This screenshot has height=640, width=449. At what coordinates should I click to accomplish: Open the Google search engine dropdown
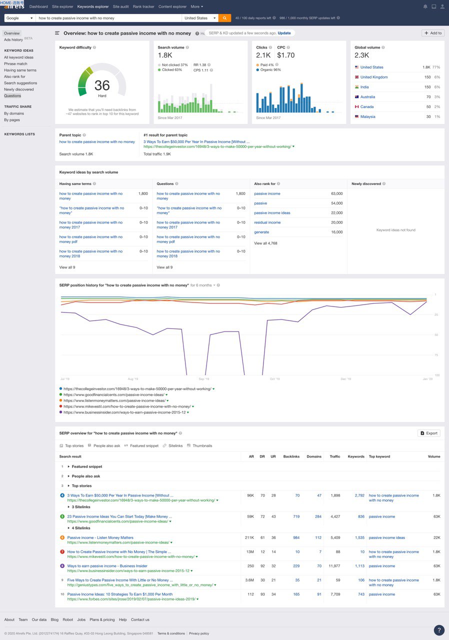19,18
